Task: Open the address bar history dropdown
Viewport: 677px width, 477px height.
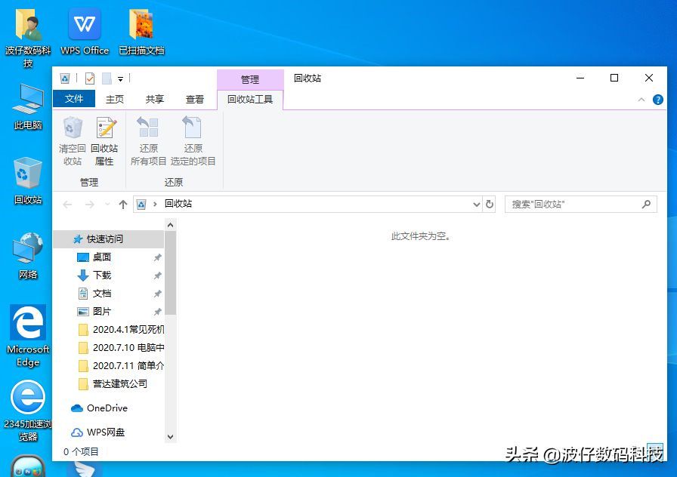Action: (476, 204)
